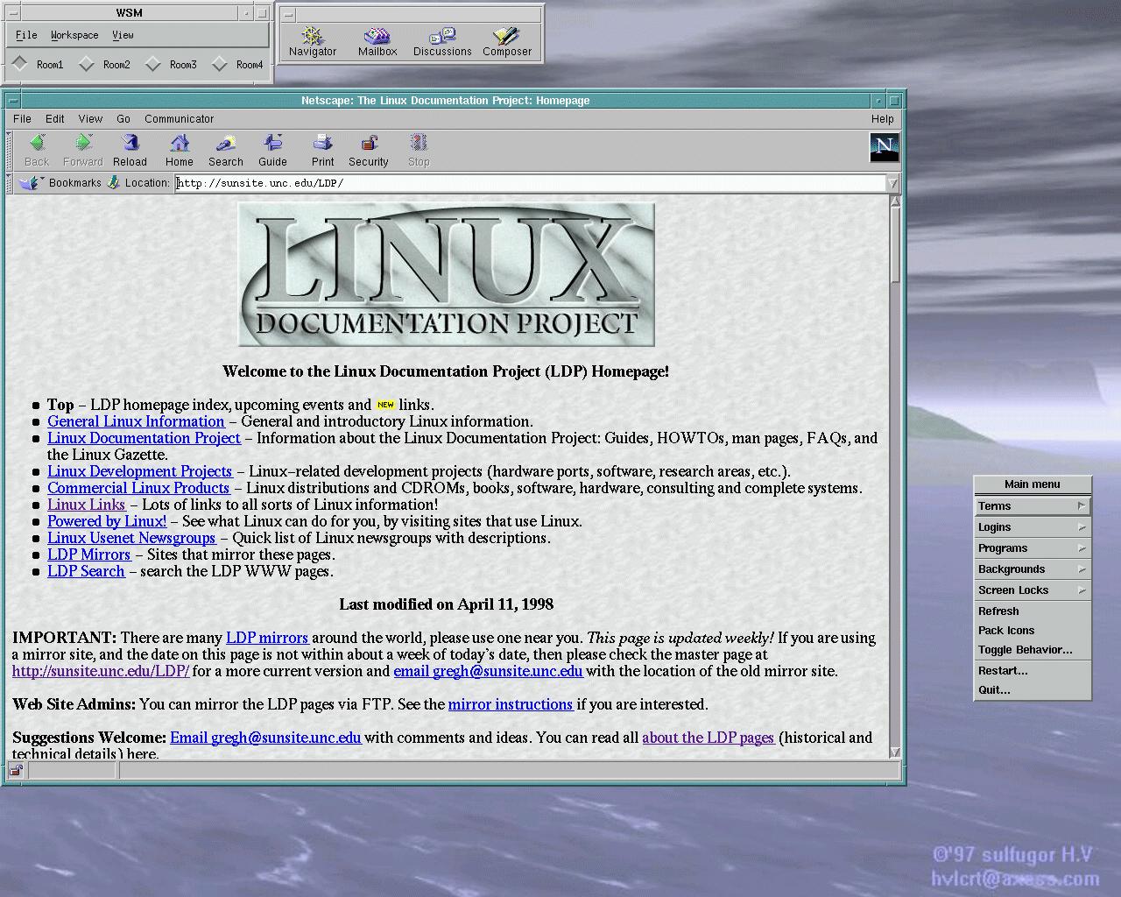This screenshot has width=1121, height=897.
Task: Click the mirror instructions link
Action: point(511,704)
